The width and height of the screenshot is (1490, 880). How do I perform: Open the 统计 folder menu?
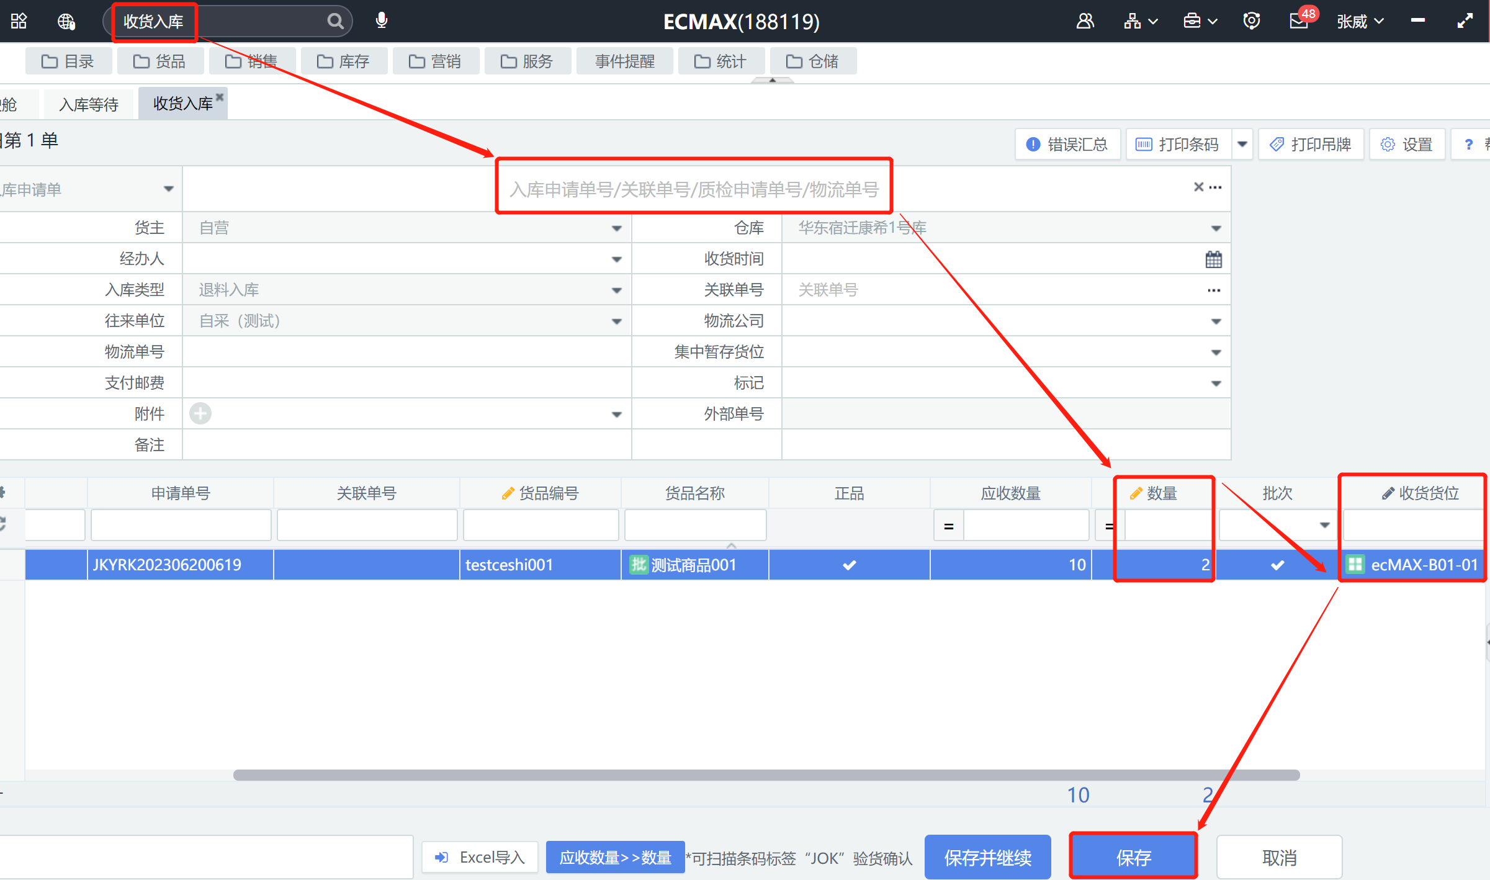tap(721, 61)
